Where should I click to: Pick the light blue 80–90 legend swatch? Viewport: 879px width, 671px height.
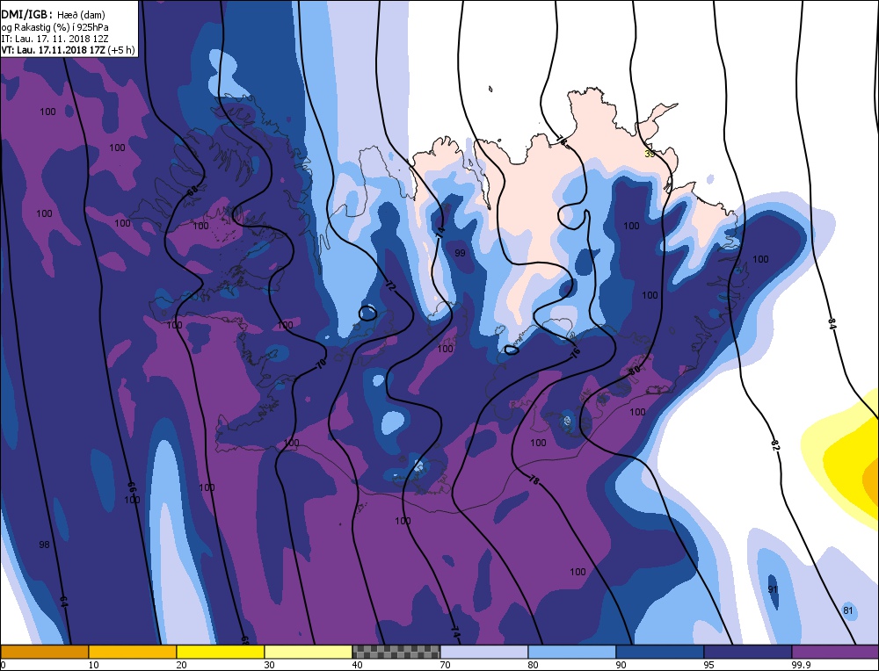pos(572,652)
